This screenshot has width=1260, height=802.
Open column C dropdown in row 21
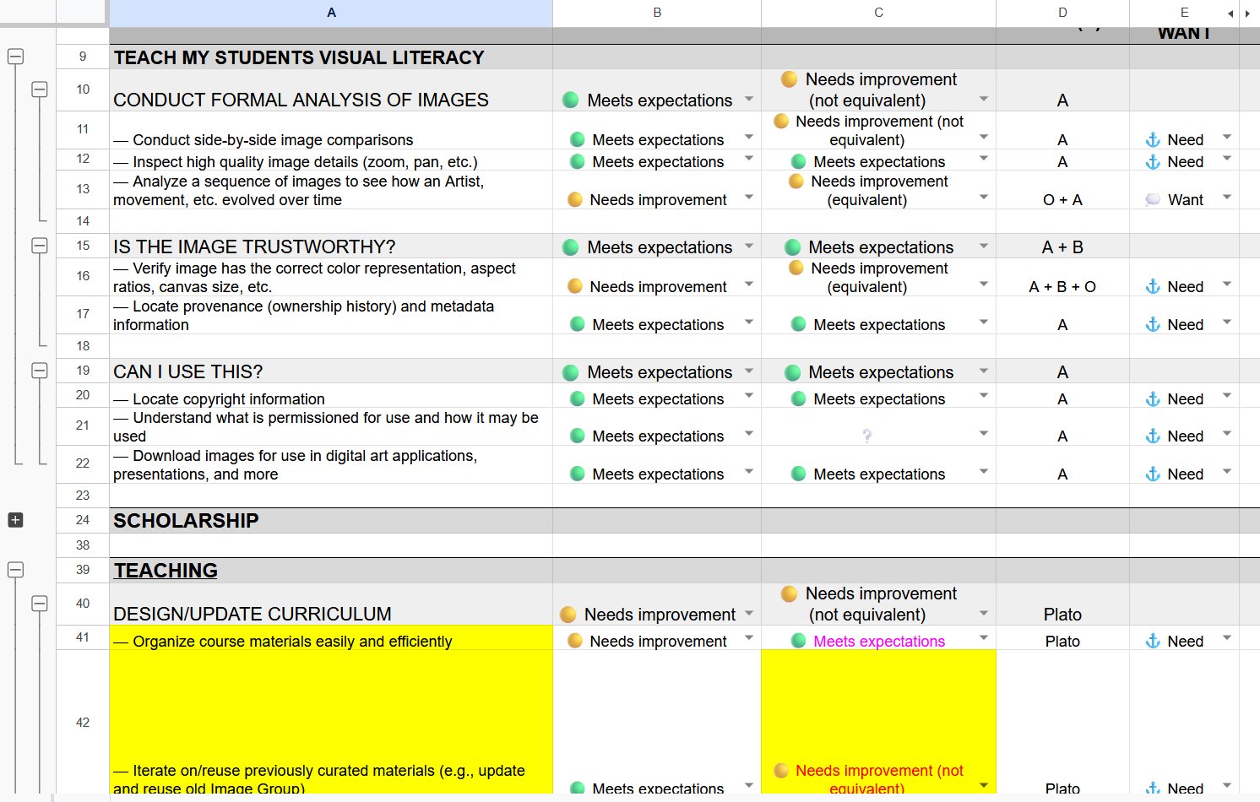click(984, 434)
